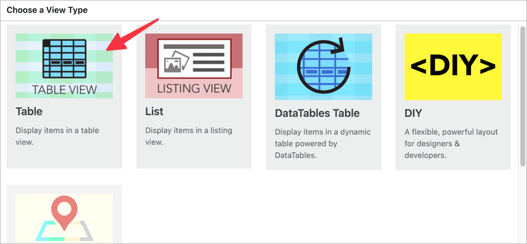Choose the "DataTables Table" title
Image resolution: width=527 pixels, height=244 pixels.
click(317, 113)
